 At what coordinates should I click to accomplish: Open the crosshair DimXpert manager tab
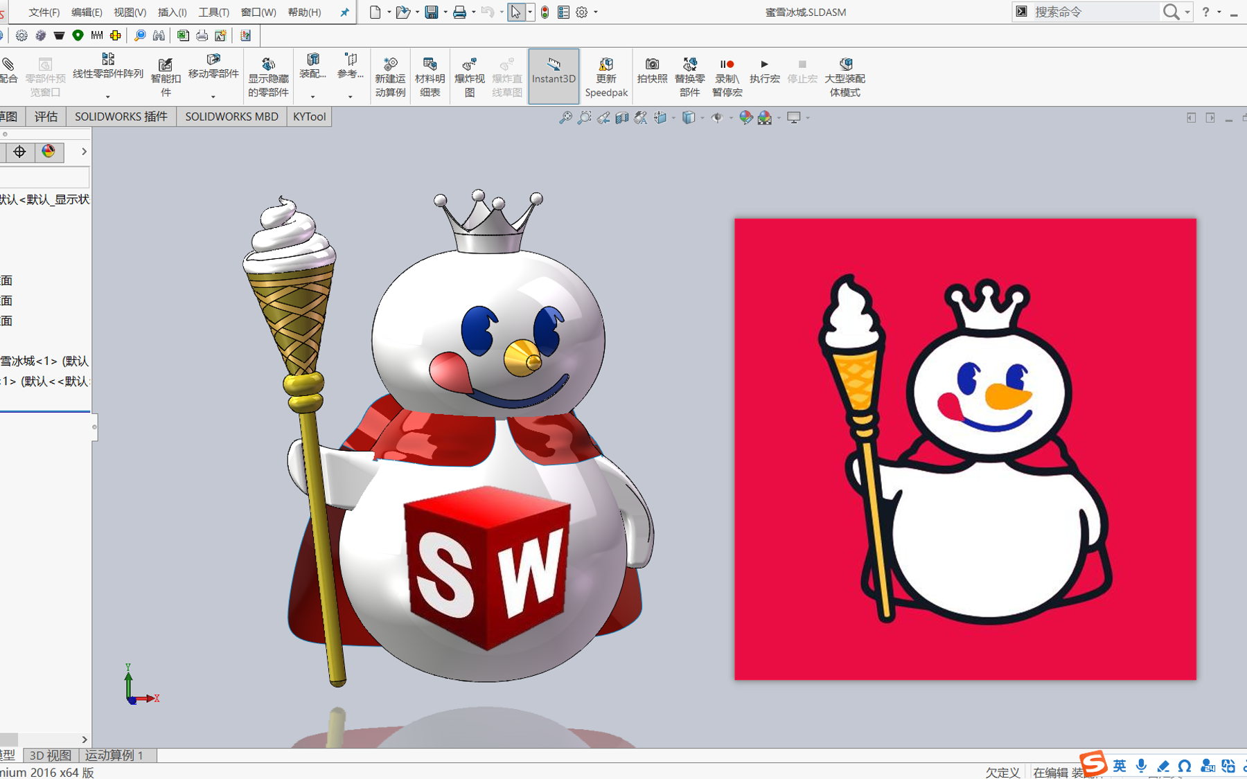[x=19, y=152]
